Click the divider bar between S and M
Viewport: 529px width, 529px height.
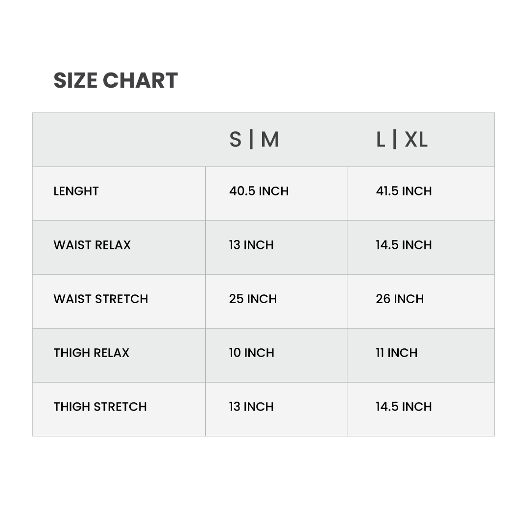pyautogui.click(x=251, y=139)
